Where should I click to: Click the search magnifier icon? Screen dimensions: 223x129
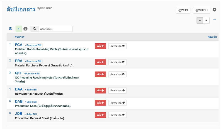tap(34, 29)
